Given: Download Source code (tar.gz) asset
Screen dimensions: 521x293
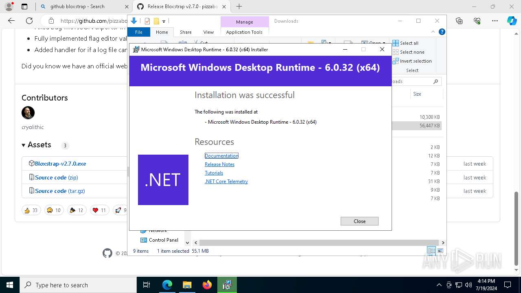Looking at the screenshot, I should tap(60, 191).
